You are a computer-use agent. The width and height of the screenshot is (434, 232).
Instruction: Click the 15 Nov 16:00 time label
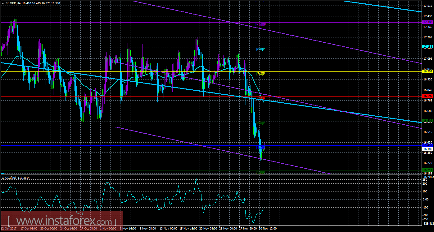[x=188, y=229]
